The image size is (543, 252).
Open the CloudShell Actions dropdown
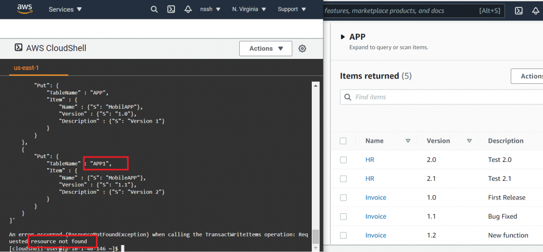[265, 48]
